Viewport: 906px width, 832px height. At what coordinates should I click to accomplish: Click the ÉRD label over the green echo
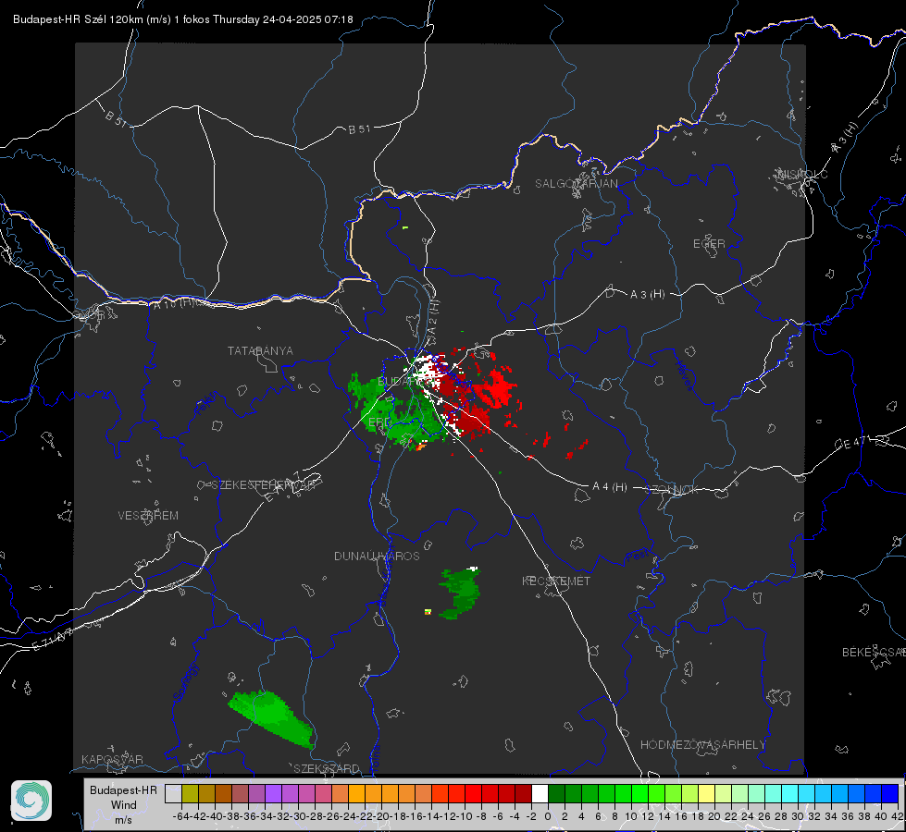(x=379, y=422)
